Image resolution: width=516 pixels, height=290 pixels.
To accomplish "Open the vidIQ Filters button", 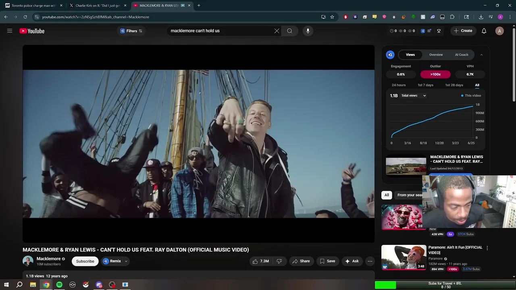I will tap(131, 31).
